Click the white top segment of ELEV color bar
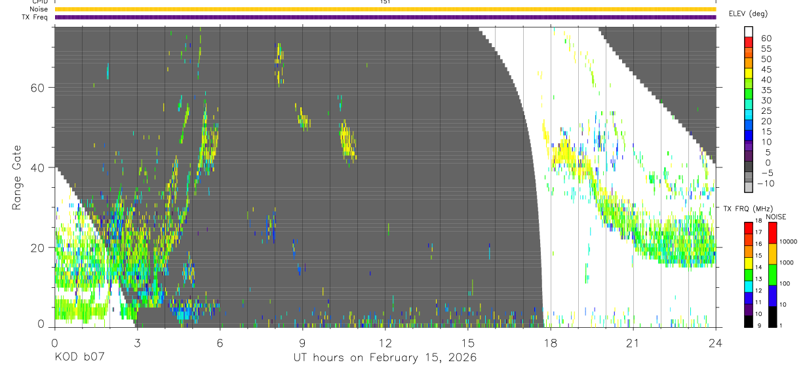This screenshot has width=805, height=371. pos(749,33)
